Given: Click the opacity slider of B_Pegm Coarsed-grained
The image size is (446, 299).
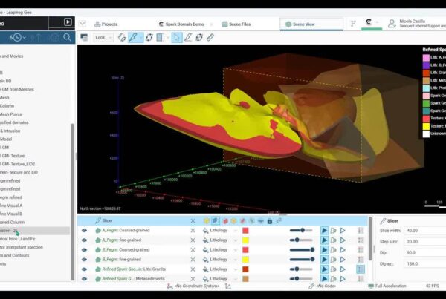Looking at the screenshot, I should click(302, 250).
